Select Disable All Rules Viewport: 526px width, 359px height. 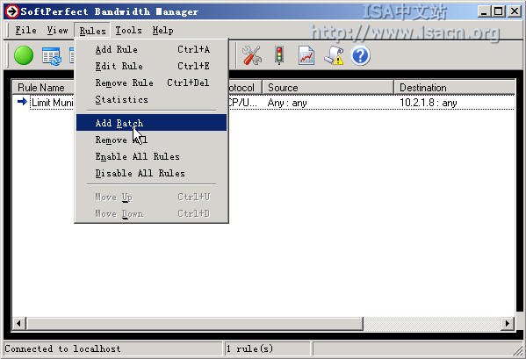(152, 173)
